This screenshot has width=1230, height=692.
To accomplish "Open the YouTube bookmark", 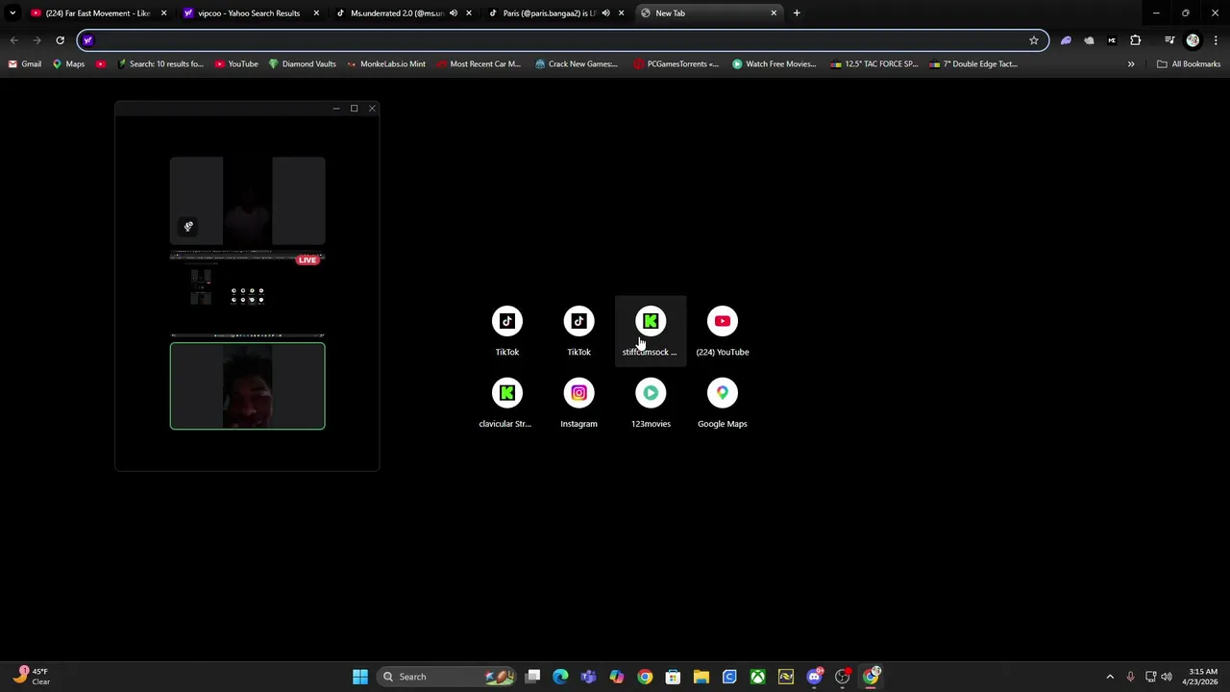I will (236, 64).
